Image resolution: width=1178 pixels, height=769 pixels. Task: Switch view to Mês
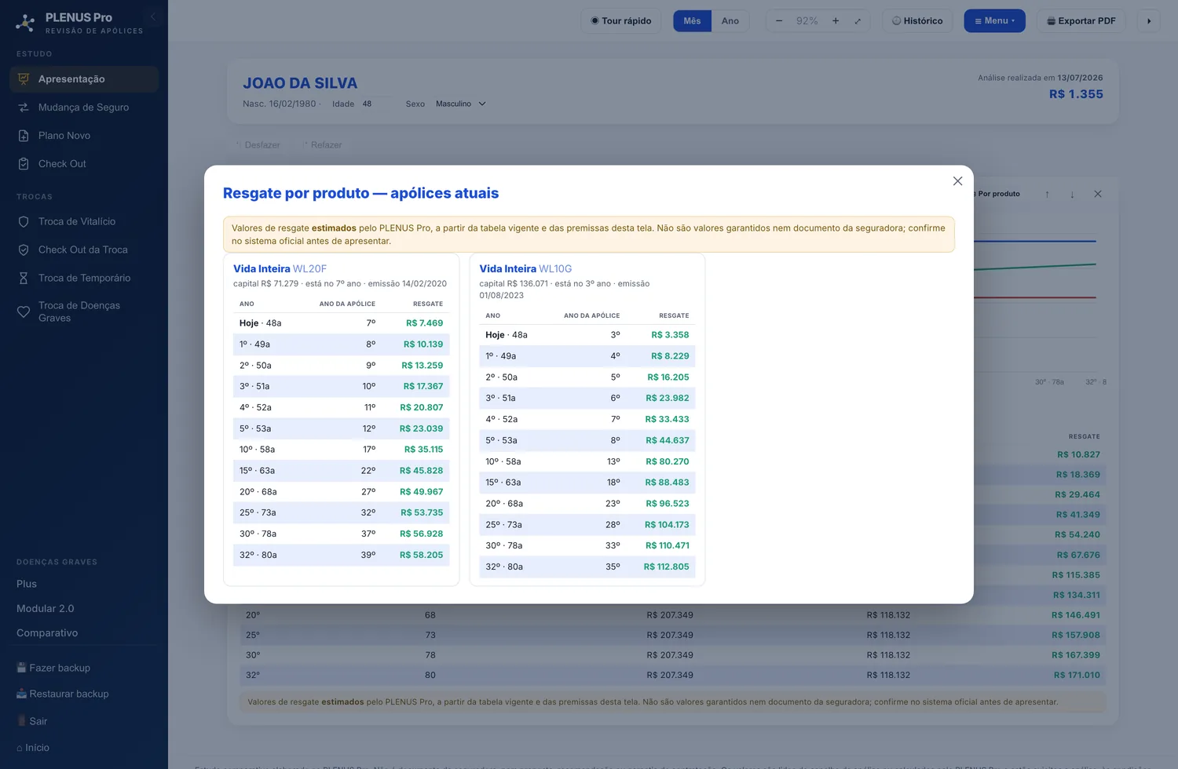[692, 21]
